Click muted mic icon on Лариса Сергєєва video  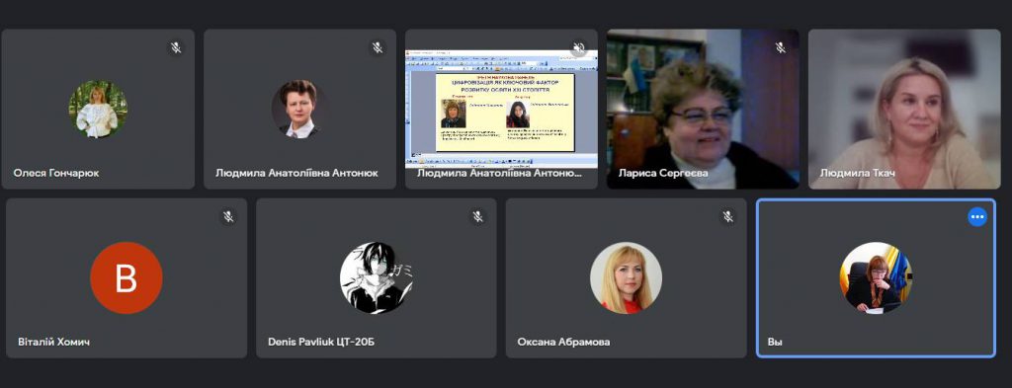(781, 47)
